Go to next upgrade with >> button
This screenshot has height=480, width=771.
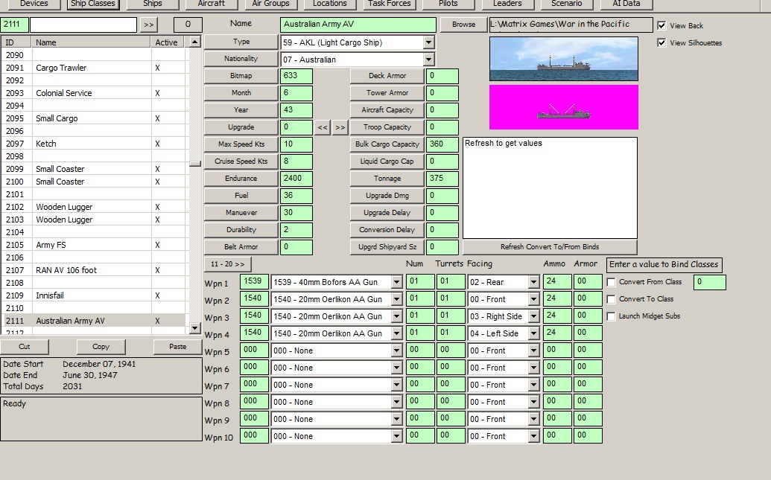pyautogui.click(x=340, y=127)
